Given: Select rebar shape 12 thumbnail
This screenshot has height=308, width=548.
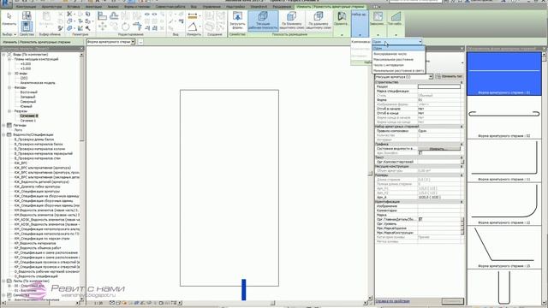Looking at the screenshot, I should (504, 204).
